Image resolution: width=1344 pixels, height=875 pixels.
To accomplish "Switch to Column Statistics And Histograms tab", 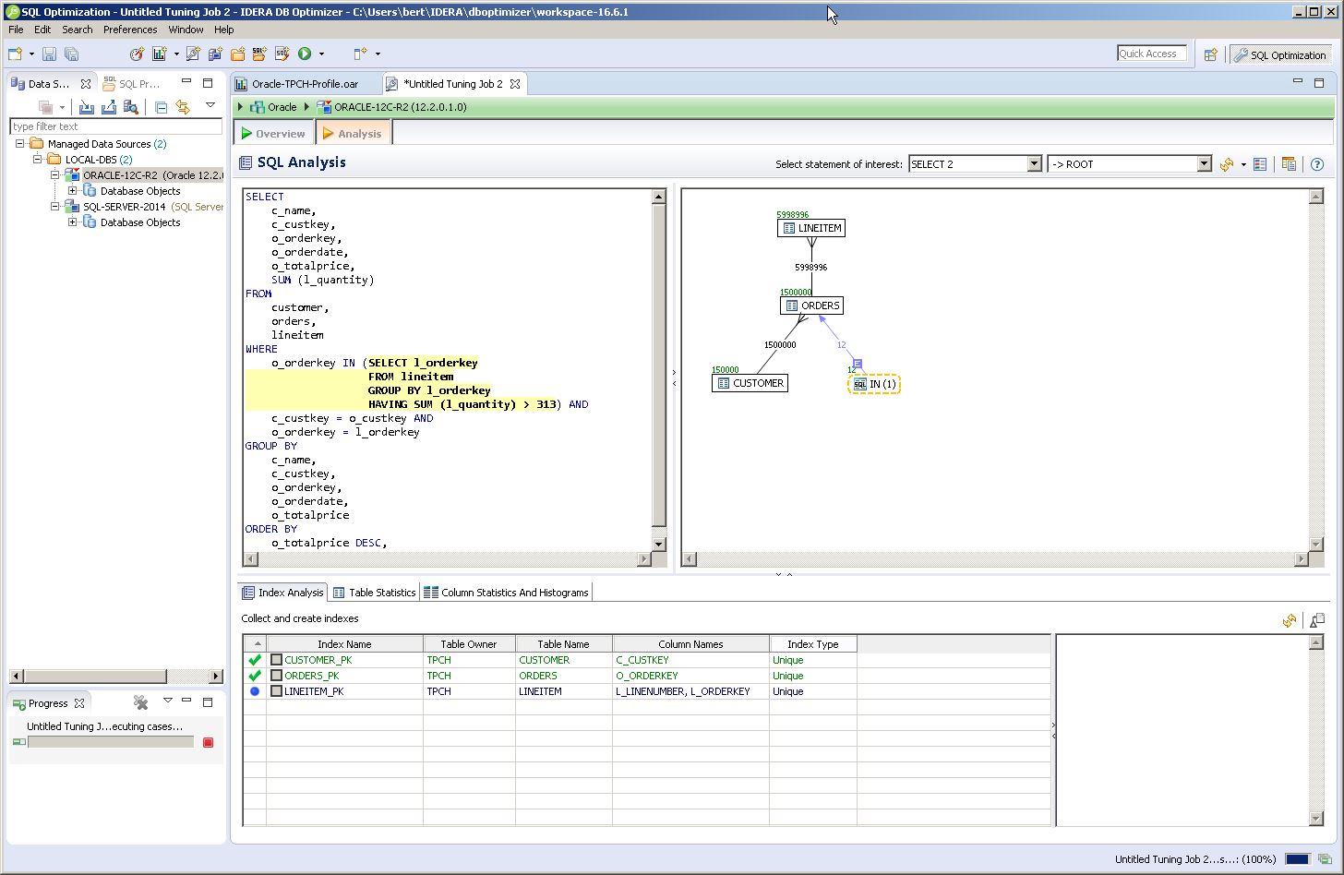I will pos(507,593).
